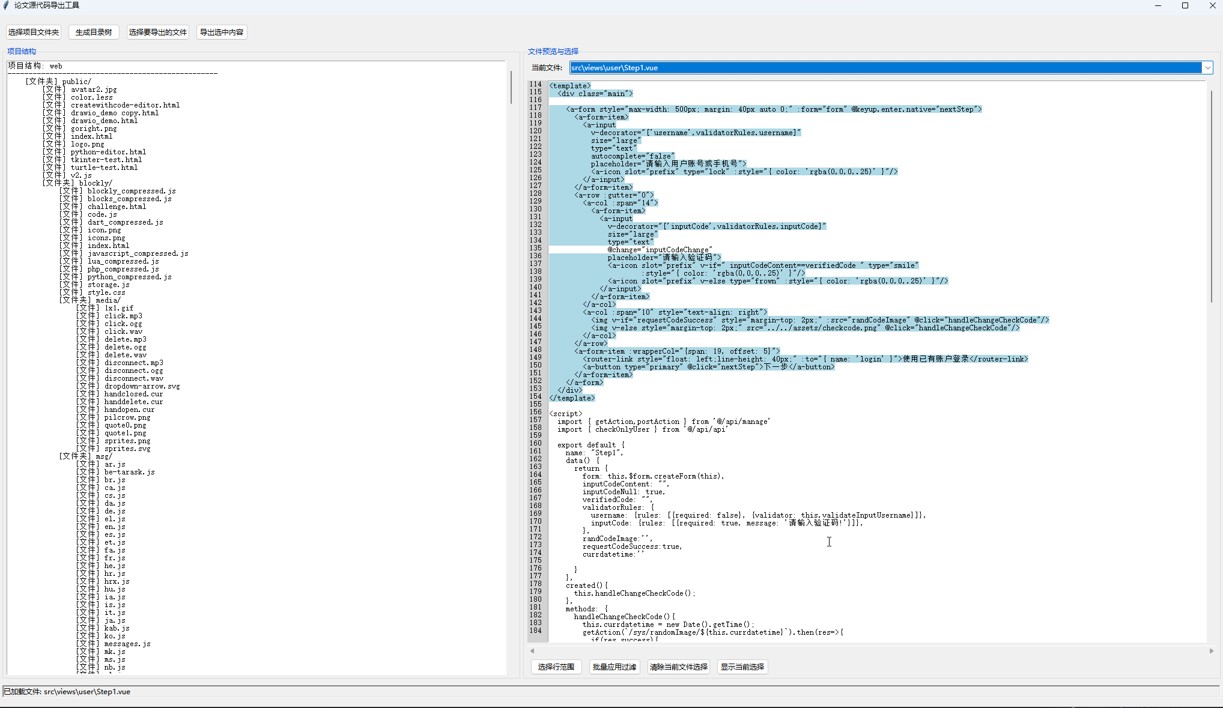This screenshot has height=708, width=1223.
Task: Click the avatar2.jpg file entry
Action: coord(79,89)
